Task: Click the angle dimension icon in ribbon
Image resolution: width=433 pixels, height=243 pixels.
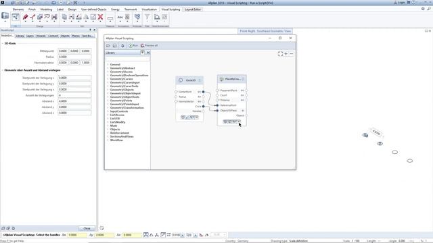Action: click(157, 17)
